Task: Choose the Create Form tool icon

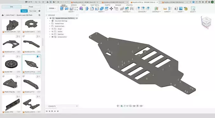Action: [81, 9]
